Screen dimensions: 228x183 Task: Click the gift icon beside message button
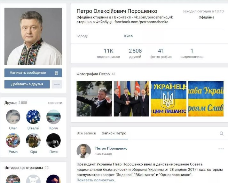point(56,73)
